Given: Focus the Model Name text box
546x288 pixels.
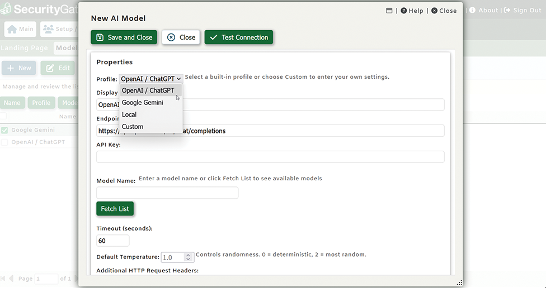Looking at the screenshot, I should point(167,193).
